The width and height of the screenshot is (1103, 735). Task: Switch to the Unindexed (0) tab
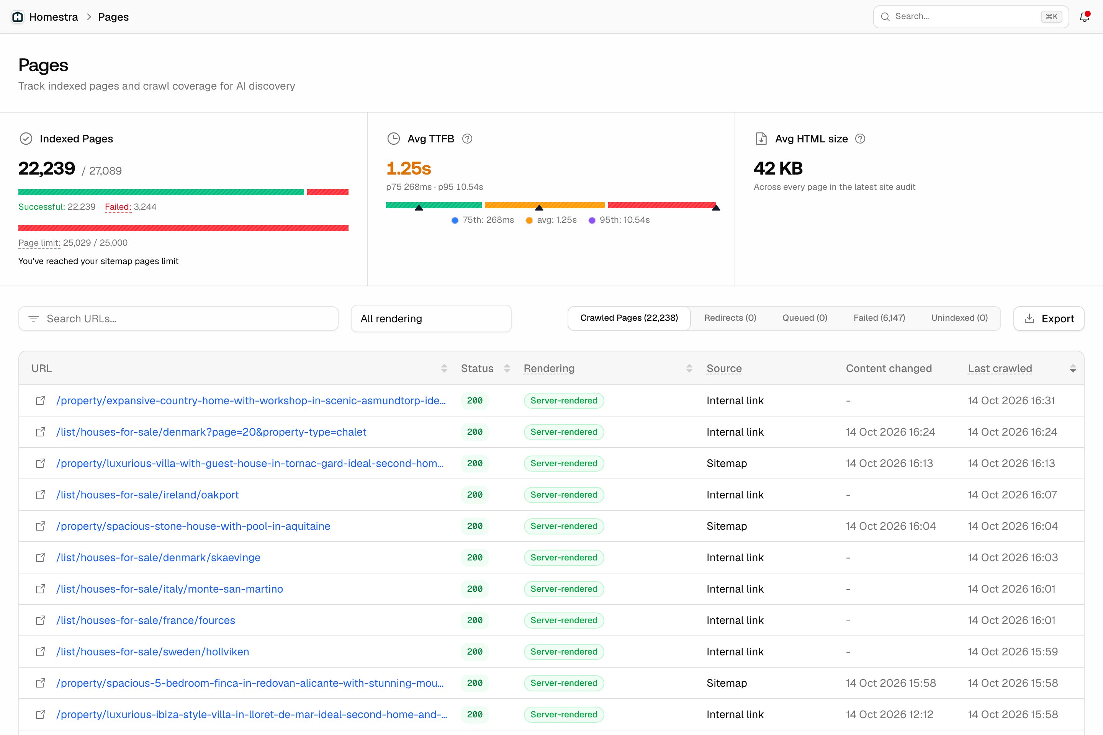(959, 318)
